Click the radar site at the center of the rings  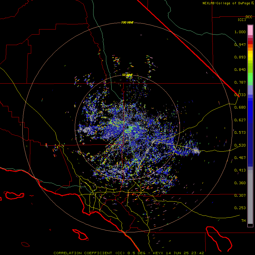(128, 127)
